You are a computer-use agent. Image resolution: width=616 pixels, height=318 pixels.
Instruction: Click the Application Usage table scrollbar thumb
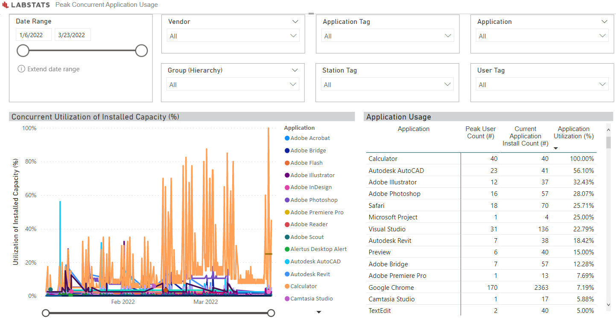[x=608, y=142]
